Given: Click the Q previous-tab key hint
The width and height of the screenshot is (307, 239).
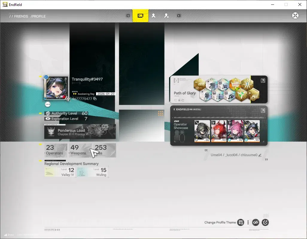Looking at the screenshot, I should coord(128,16).
